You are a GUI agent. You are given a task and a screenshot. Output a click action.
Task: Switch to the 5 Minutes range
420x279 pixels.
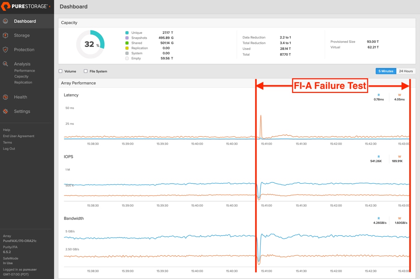(x=386, y=71)
